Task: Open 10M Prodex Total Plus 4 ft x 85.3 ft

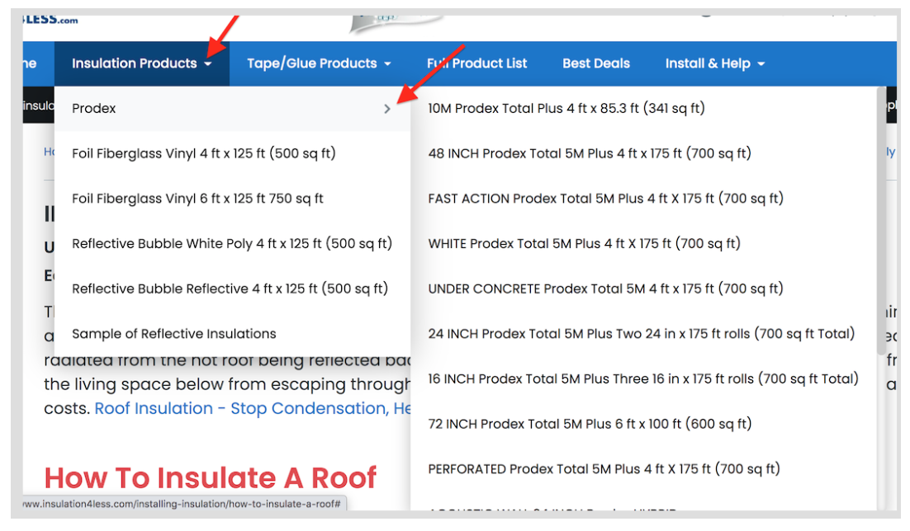Action: click(566, 108)
